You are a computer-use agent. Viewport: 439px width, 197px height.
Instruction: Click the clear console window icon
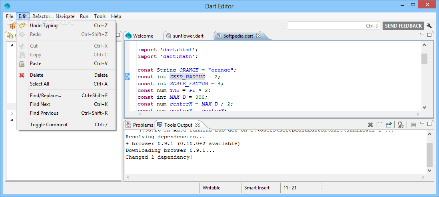(x=379, y=125)
